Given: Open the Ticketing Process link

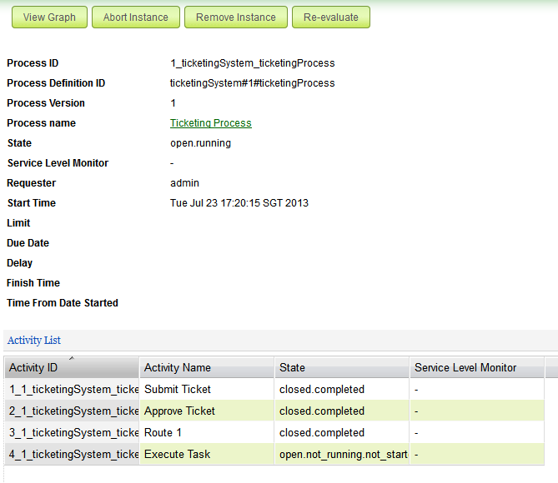Looking at the screenshot, I should coord(210,123).
